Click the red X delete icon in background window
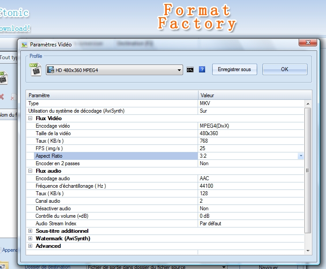Screen dimensions: 326x269 2,97
